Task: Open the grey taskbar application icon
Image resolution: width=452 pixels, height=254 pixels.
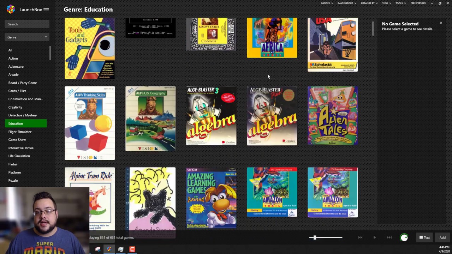Action: (x=121, y=249)
